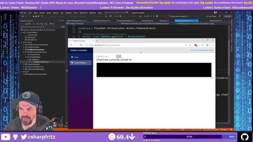The height and width of the screenshot is (142, 253).
Task: Collapse the 1. Source folder
Action: 22,42
